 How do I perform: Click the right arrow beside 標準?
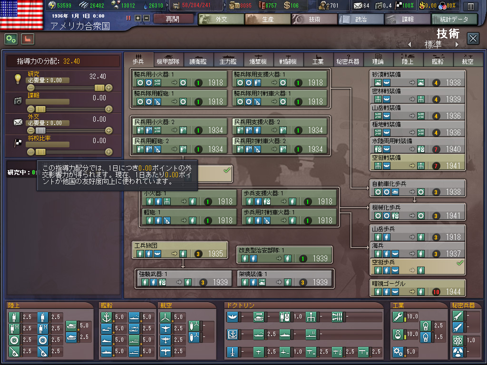(x=458, y=45)
